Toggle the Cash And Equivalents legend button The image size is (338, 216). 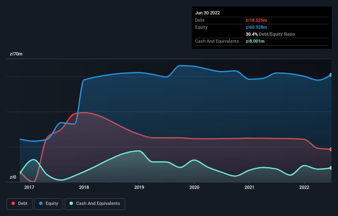[x=95, y=204]
